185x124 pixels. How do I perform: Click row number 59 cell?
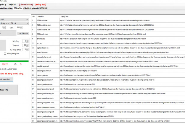tap(34, 121)
